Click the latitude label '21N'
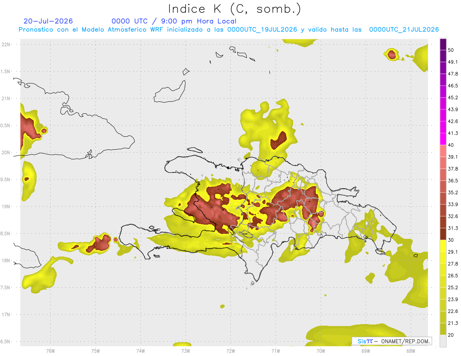The width and height of the screenshot is (461, 356). pyautogui.click(x=6, y=99)
